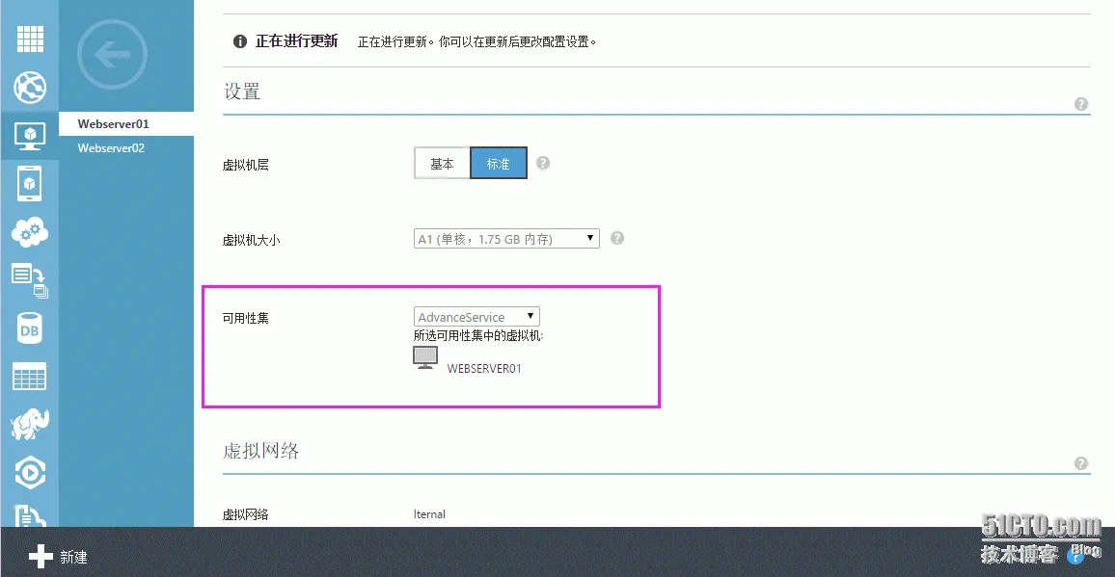This screenshot has height=577, width=1115.
Task: Open the Web Sites globe icon in sidebar
Action: click(30, 88)
